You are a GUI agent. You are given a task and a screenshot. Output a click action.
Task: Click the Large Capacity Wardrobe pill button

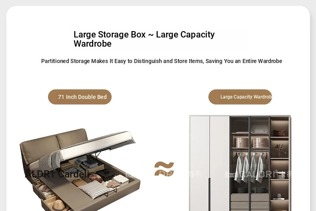click(240, 97)
